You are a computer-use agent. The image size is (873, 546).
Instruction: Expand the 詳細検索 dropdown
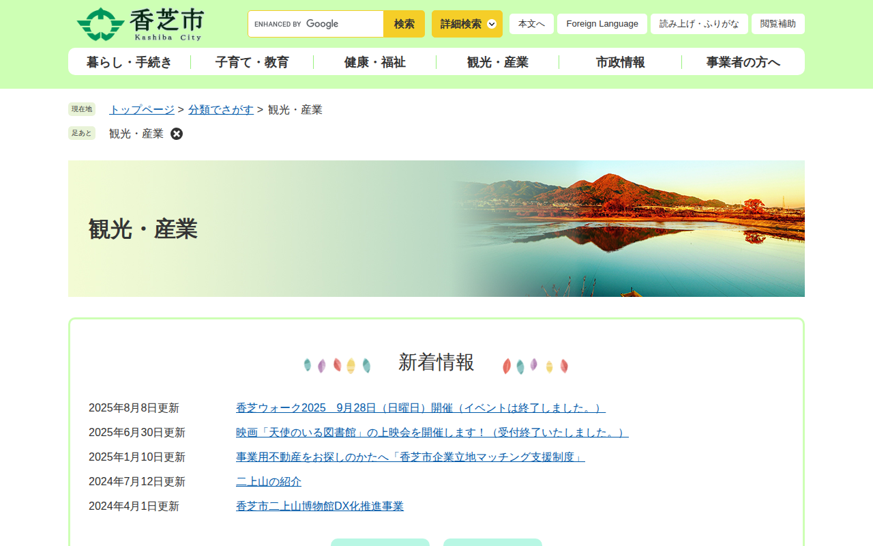467,24
